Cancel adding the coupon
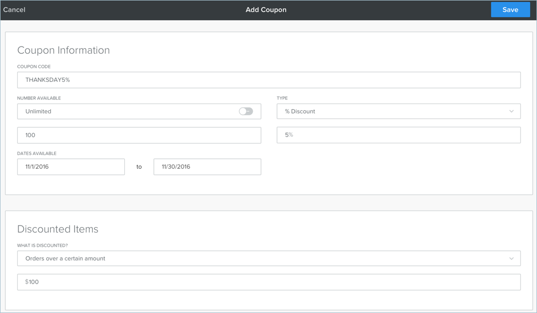This screenshot has height=313, width=537. [x=14, y=10]
